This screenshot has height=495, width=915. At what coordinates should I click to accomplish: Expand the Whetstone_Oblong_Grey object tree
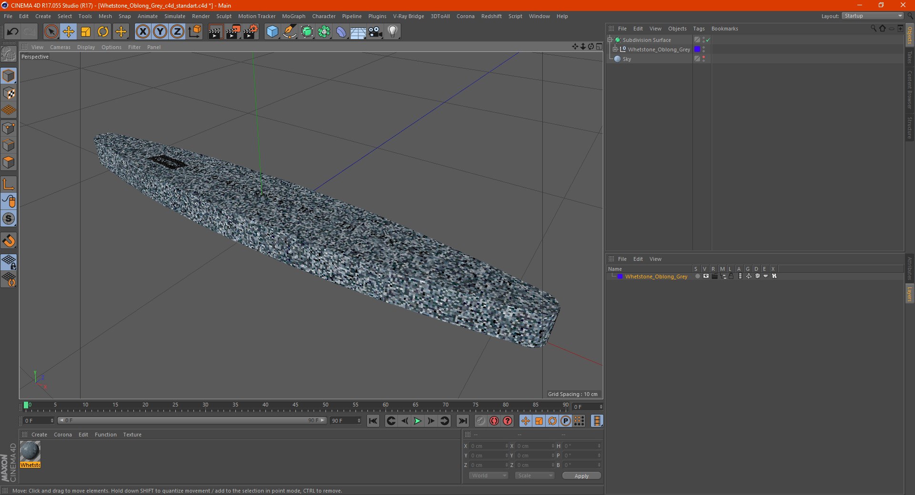click(615, 49)
